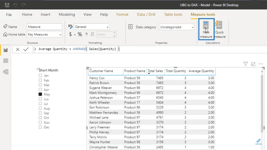Click the currency dollar format icon
This screenshot has width=267, height=150.
coord(70,34)
